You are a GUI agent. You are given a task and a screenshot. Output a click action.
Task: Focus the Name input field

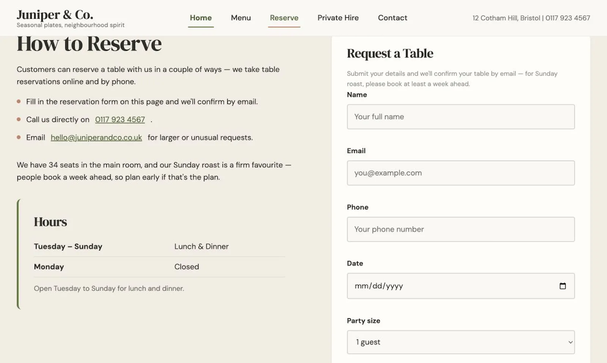click(x=461, y=117)
